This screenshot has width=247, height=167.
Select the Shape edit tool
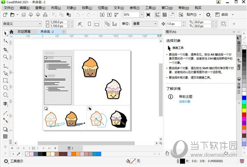(5, 41)
